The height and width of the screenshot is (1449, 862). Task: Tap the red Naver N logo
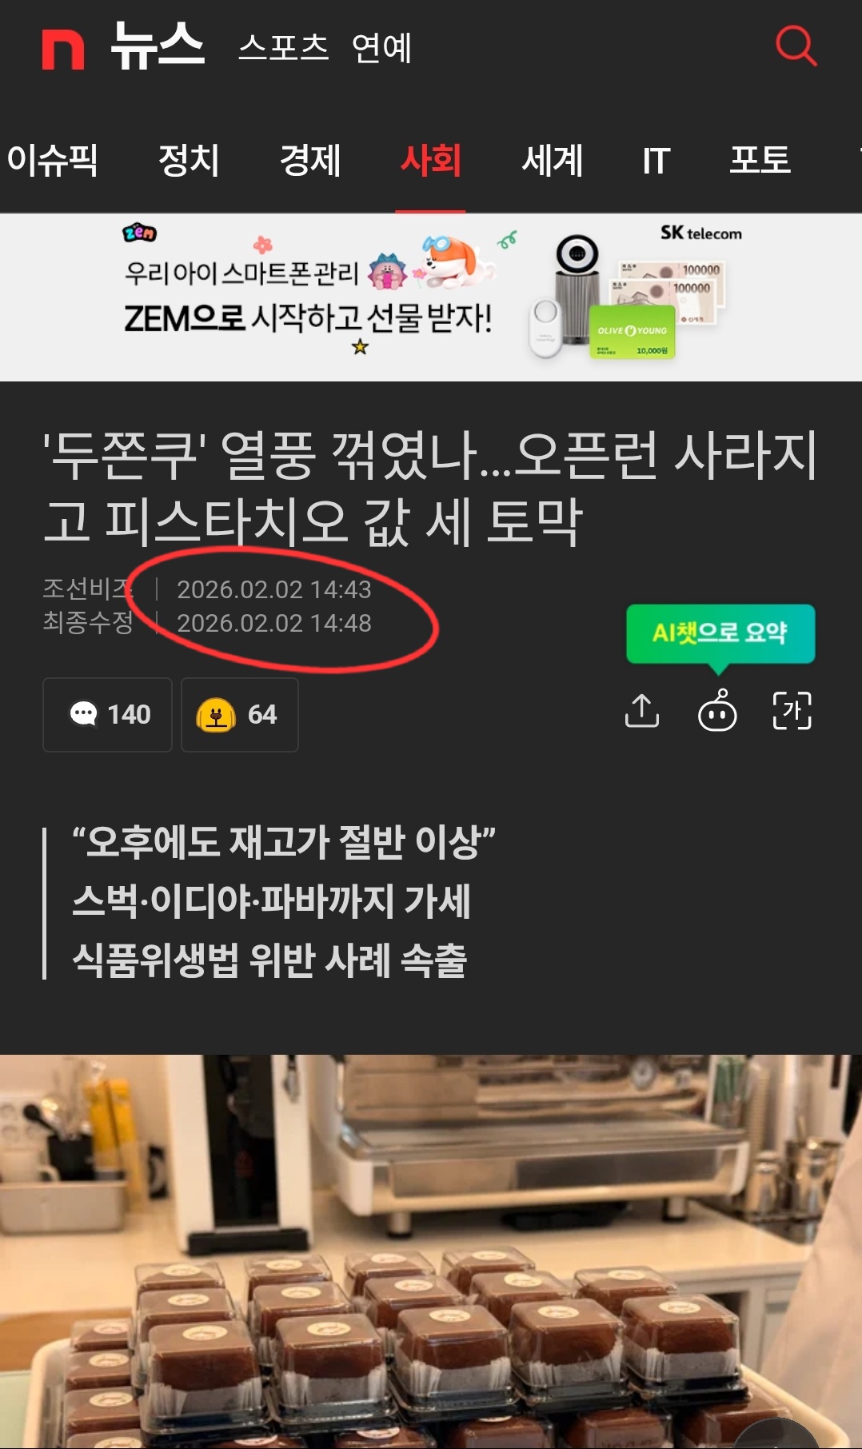coord(63,50)
